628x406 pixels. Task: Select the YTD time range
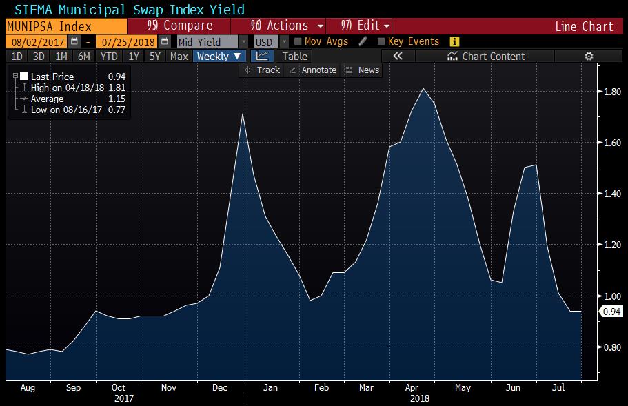(108, 57)
